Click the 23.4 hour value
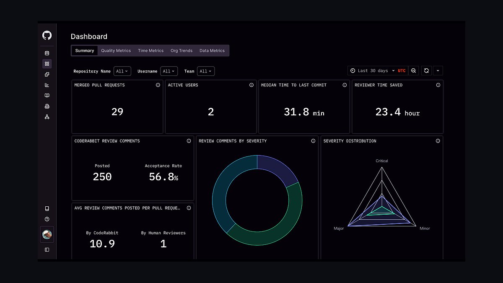This screenshot has width=503, height=283. tap(397, 112)
